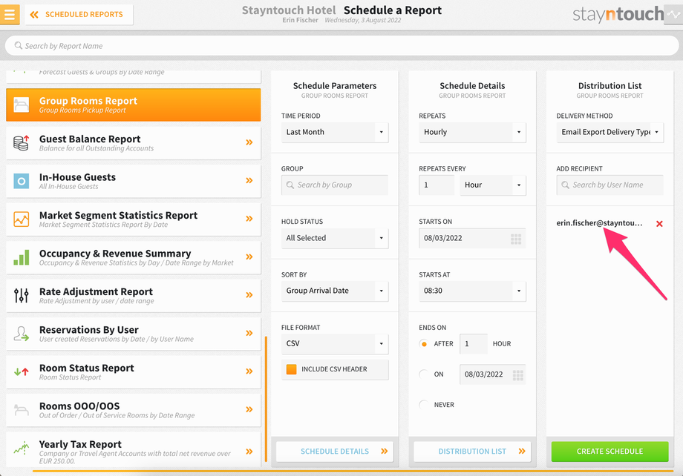
Task: Click the magnifier icon in Add Recipient
Action: pyautogui.click(x=566, y=185)
